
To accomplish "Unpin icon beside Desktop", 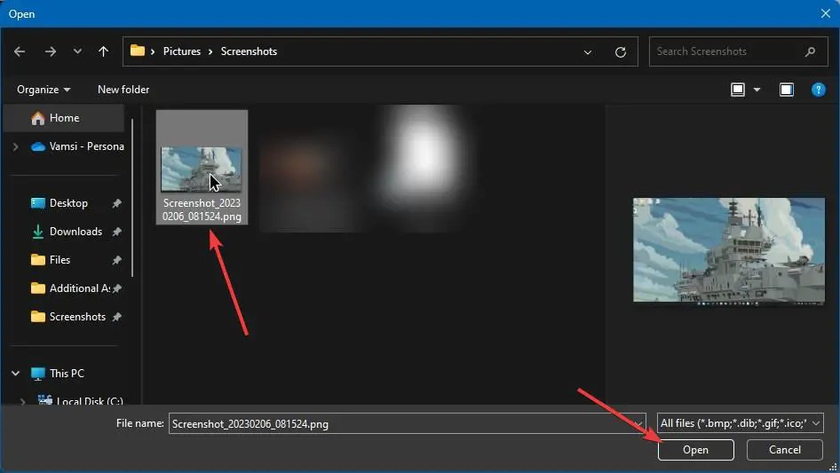I will coord(117,203).
